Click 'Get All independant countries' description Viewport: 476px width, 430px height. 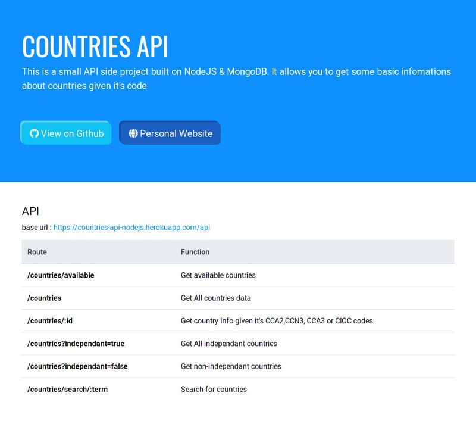(x=229, y=344)
